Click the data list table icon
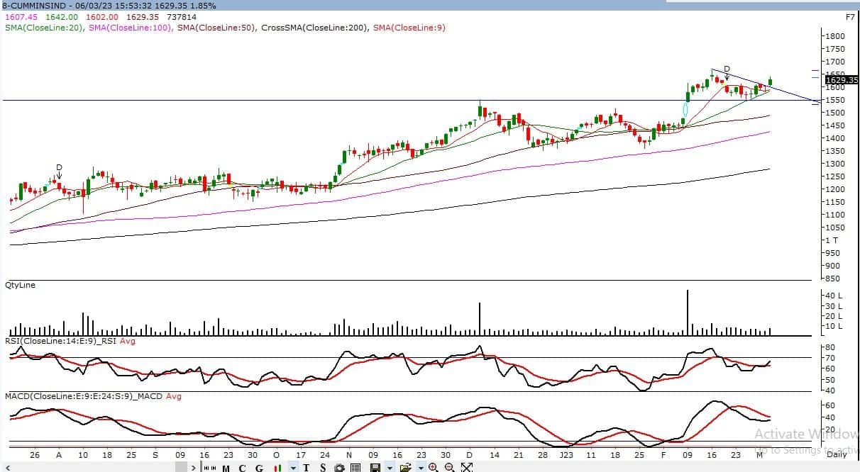The height and width of the screenshot is (472, 860). coord(355,467)
